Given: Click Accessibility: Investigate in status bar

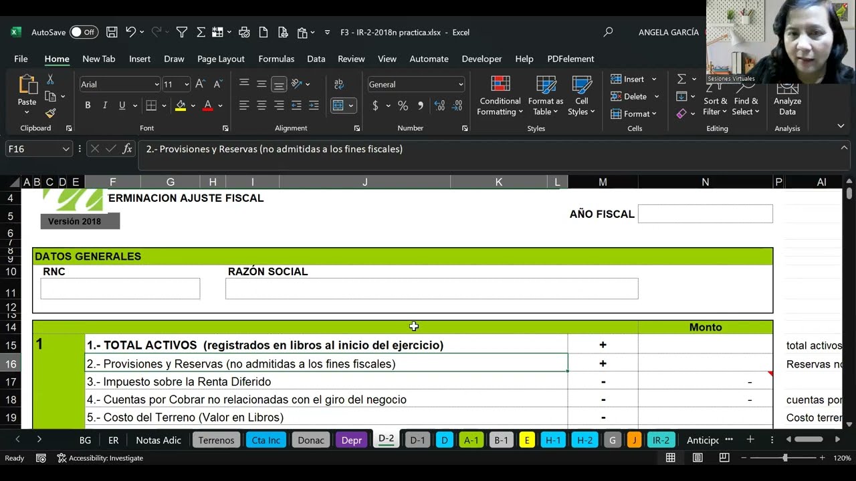Looking at the screenshot, I should click(x=100, y=458).
